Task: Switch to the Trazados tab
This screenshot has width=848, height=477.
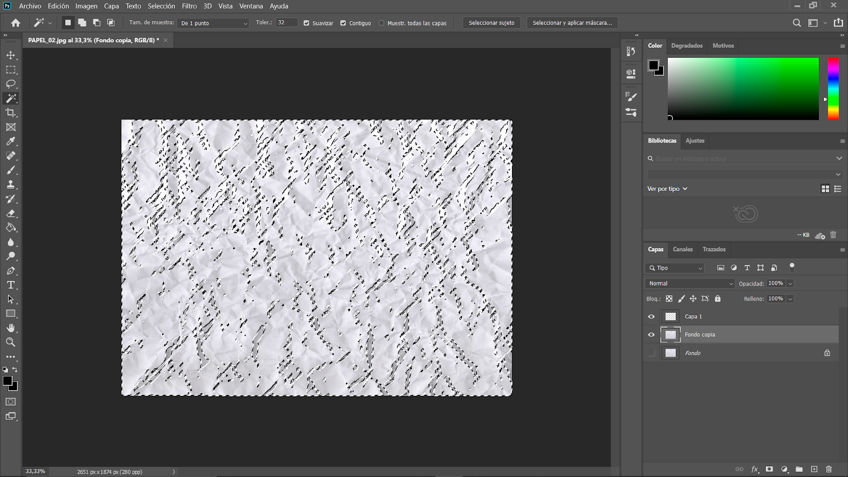Action: pyautogui.click(x=714, y=249)
